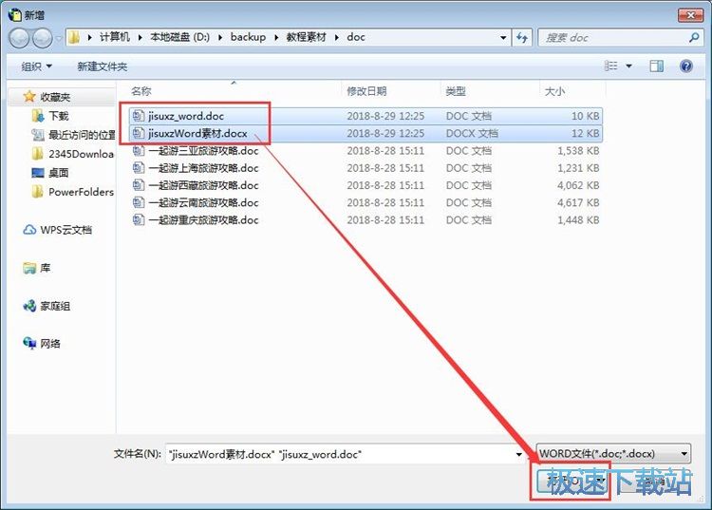Click the 4,617 KB size cell

click(x=578, y=202)
